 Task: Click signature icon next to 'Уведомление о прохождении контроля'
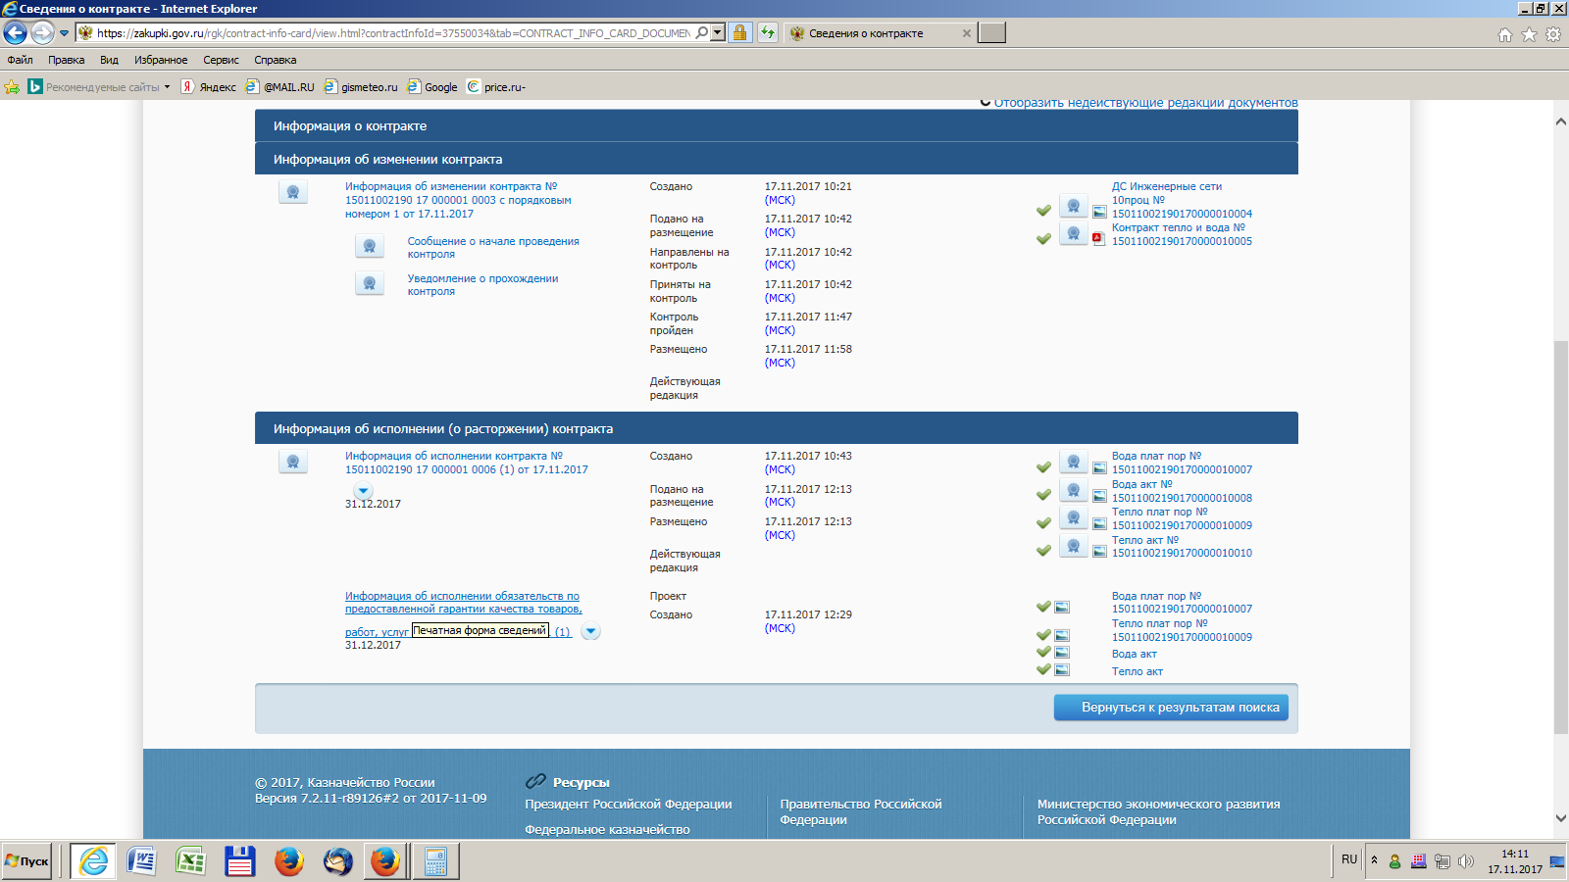tap(370, 284)
